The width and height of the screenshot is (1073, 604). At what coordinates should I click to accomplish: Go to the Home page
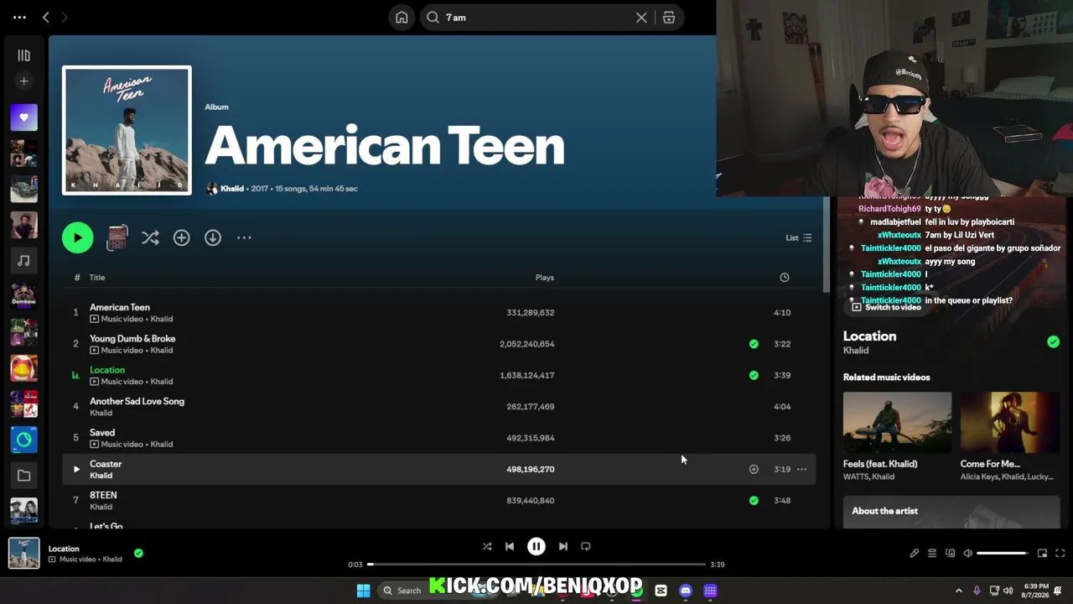point(402,18)
